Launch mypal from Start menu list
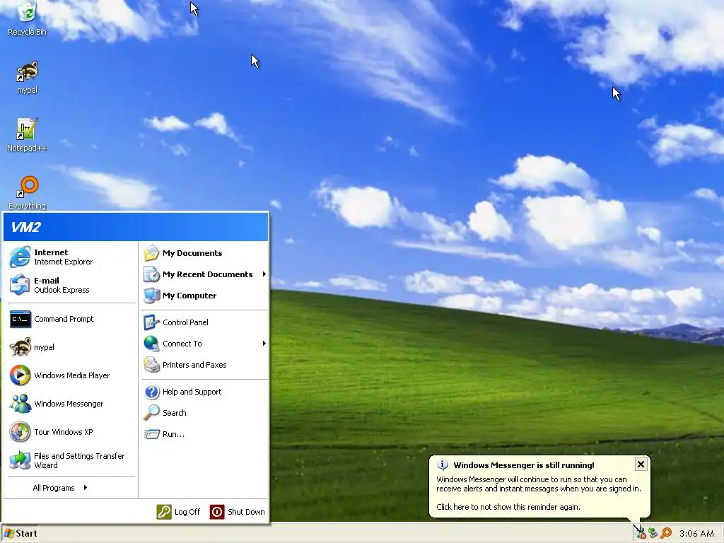The height and width of the screenshot is (543, 724). coord(71,347)
